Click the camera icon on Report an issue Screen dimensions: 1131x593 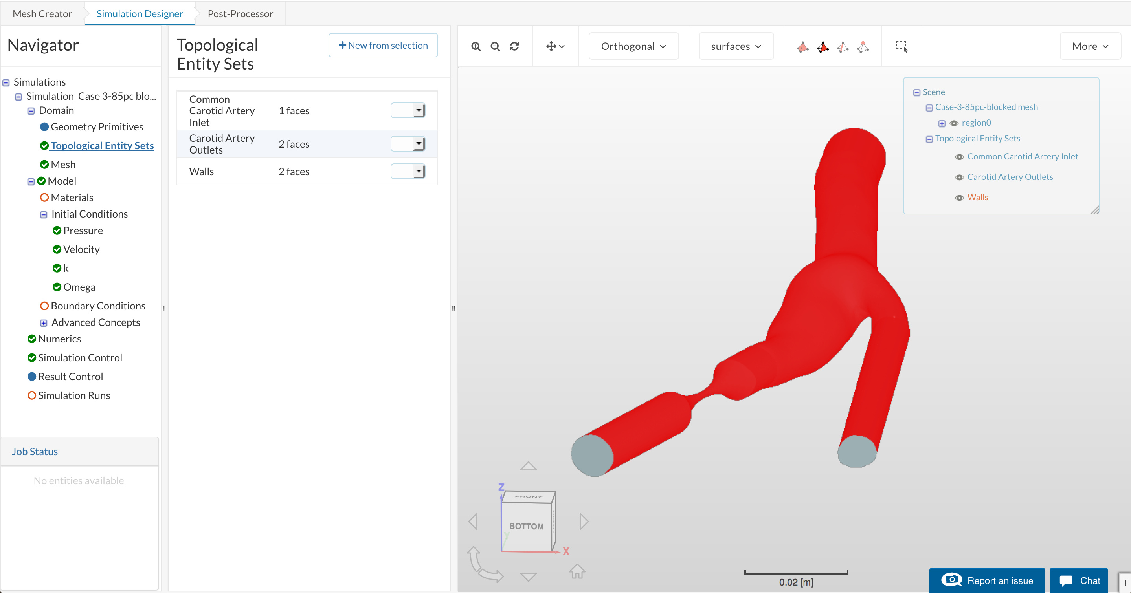pos(951,580)
